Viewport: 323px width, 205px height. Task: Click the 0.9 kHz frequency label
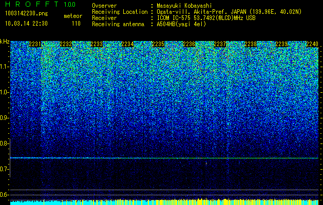[x=4, y=118]
